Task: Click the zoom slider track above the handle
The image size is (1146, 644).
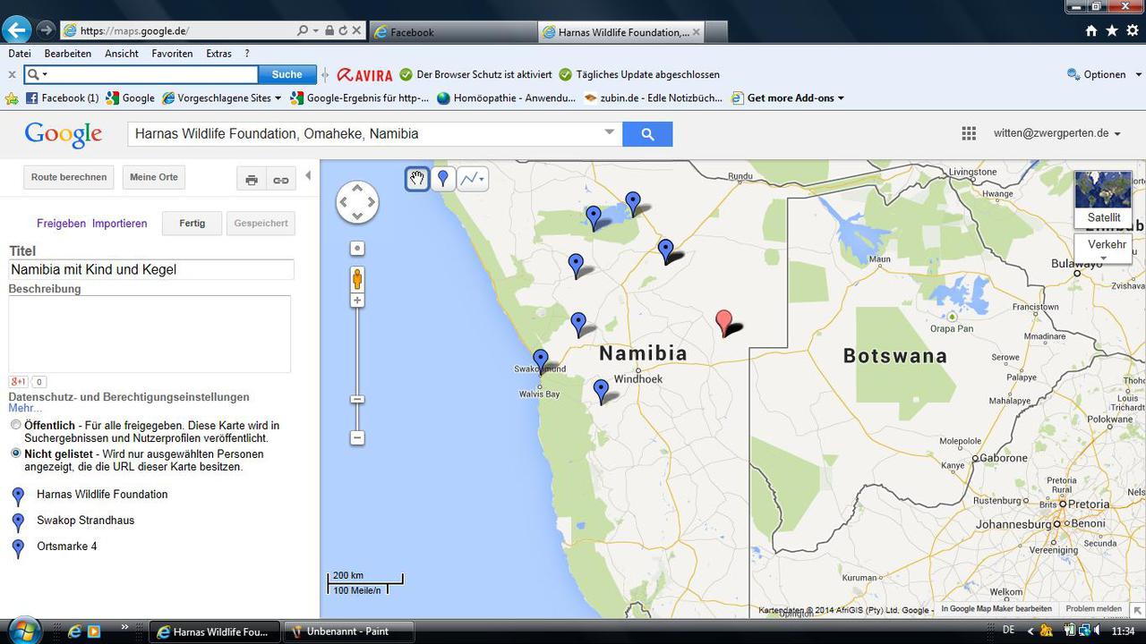Action: point(357,351)
